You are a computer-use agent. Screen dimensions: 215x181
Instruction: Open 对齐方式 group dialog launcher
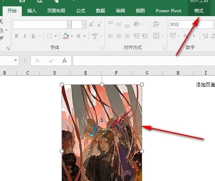click(164, 48)
